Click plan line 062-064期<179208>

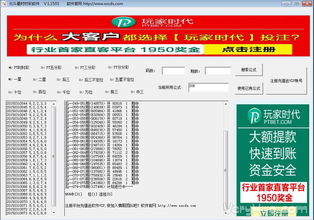[x=102, y=153]
